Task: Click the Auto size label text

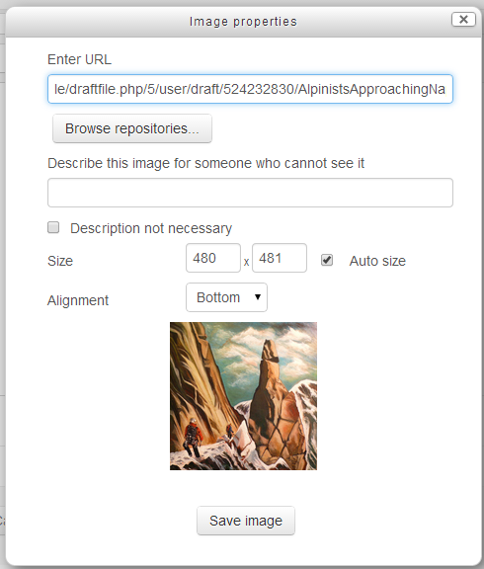Action: [x=377, y=261]
